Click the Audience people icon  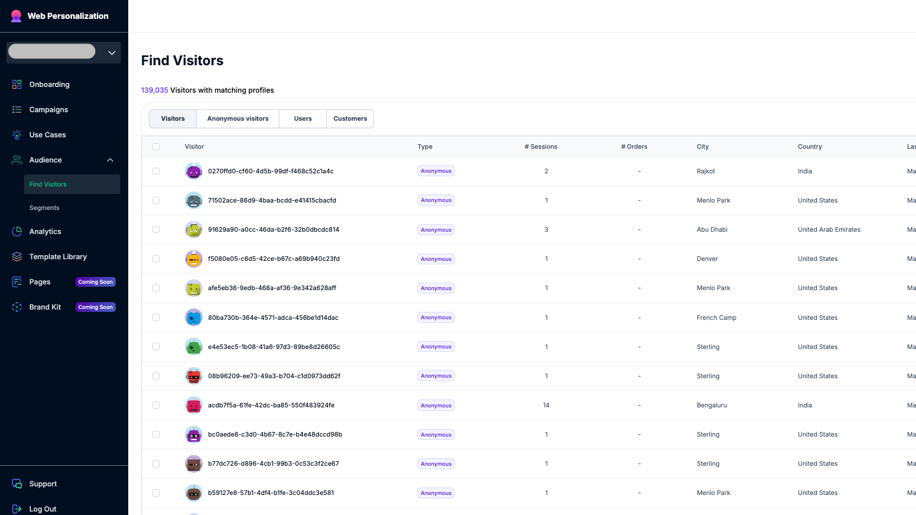[17, 160]
